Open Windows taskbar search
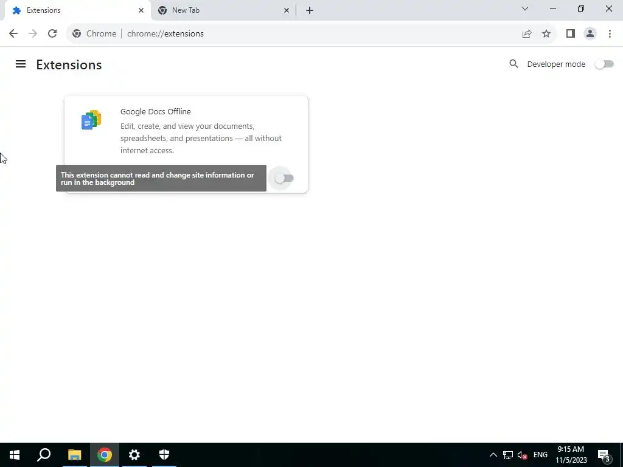The width and height of the screenshot is (623, 467). point(44,455)
